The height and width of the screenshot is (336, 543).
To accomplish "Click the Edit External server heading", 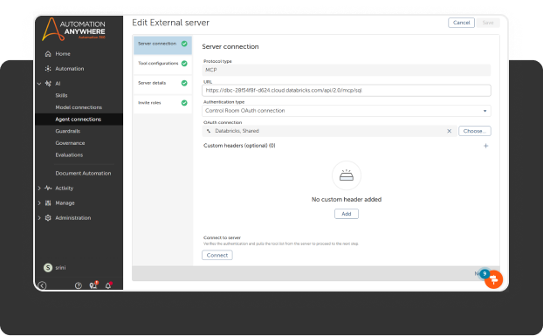I will tap(170, 23).
